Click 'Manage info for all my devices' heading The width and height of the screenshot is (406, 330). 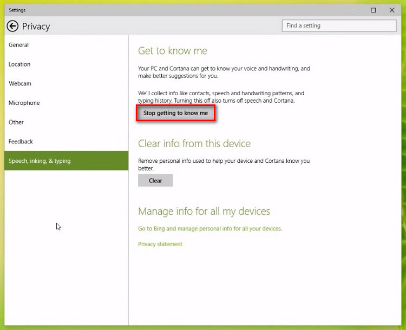pos(204,212)
